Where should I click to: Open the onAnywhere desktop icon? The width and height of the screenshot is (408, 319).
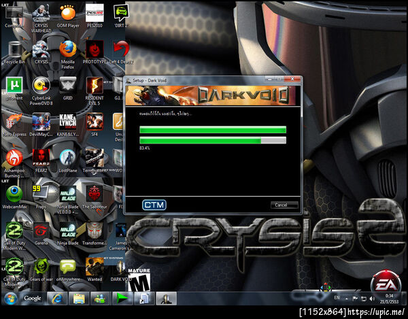point(68,270)
